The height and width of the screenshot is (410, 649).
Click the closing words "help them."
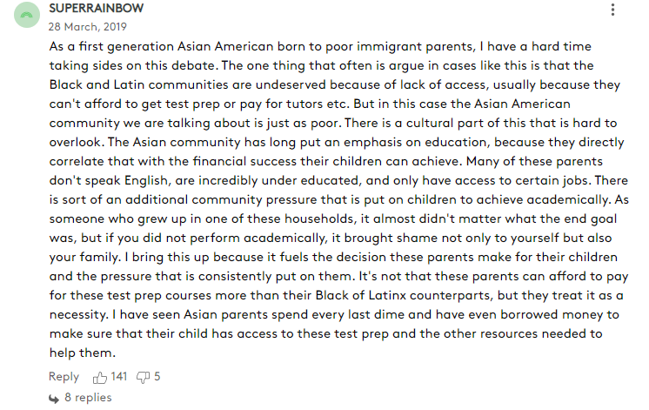click(83, 353)
